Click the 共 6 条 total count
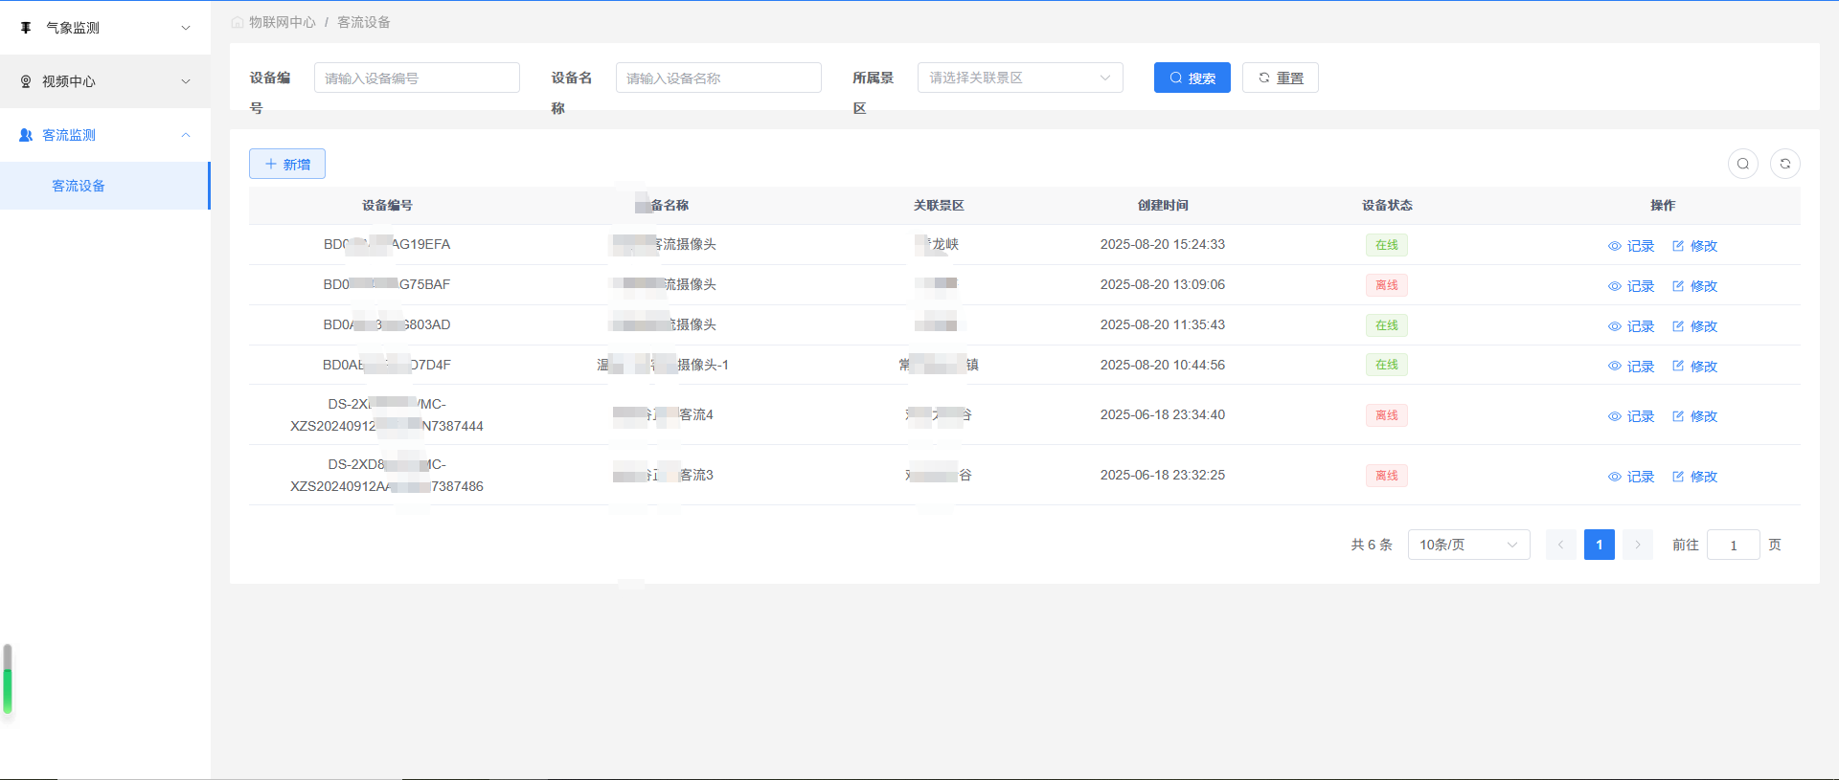Screen dimensions: 1839x780 (x=1372, y=545)
